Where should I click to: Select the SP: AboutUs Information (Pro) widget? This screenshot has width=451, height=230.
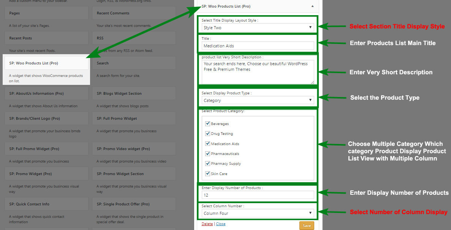pos(47,94)
